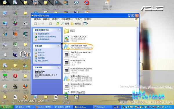Select the Opera desktop icon
Screen dimensions: 174x109
pos(15,77)
